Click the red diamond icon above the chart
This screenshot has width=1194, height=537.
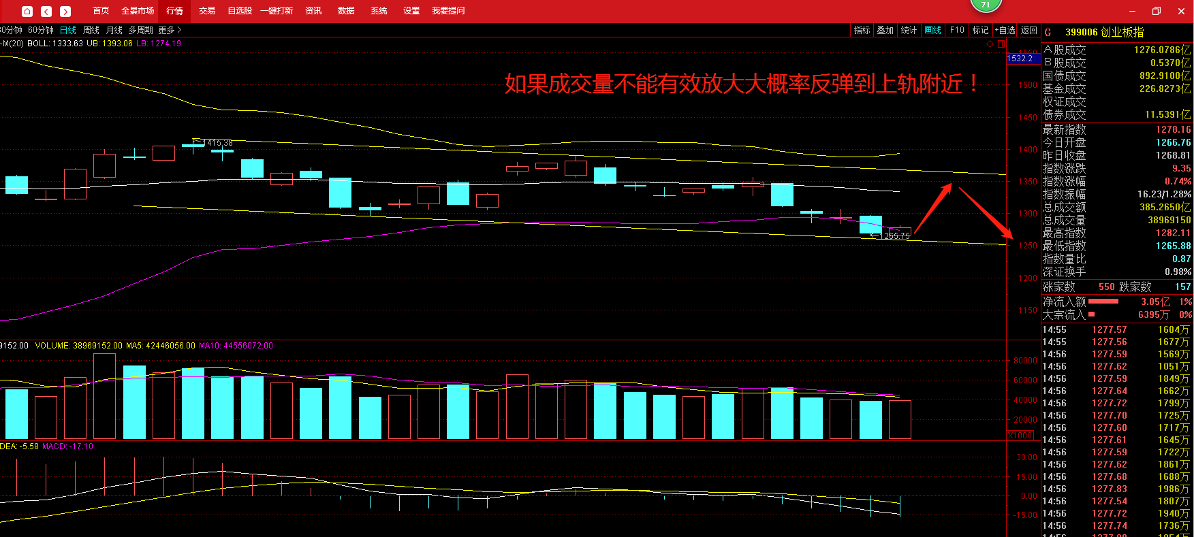pos(990,44)
